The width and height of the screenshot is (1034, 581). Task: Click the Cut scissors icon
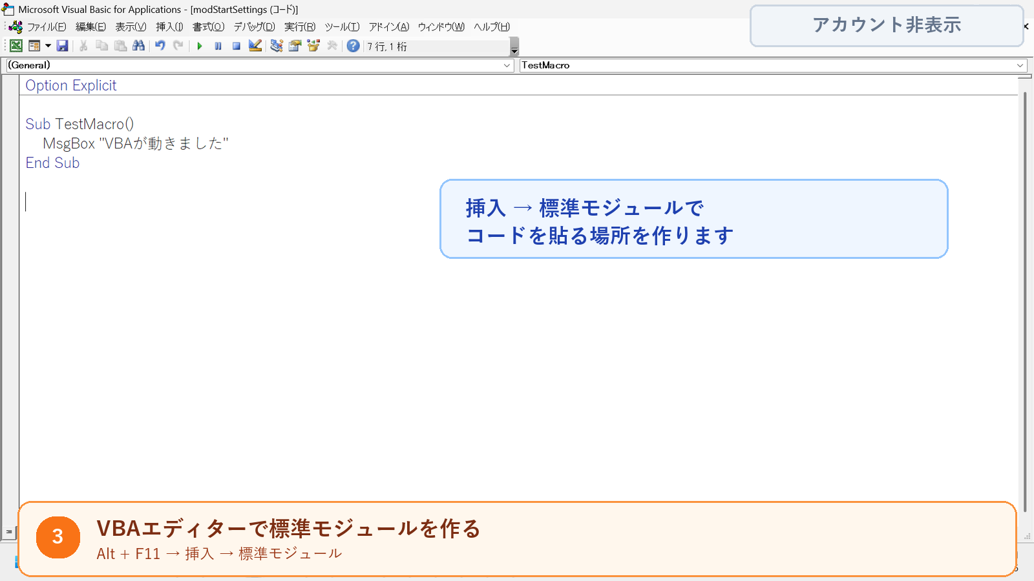[83, 46]
